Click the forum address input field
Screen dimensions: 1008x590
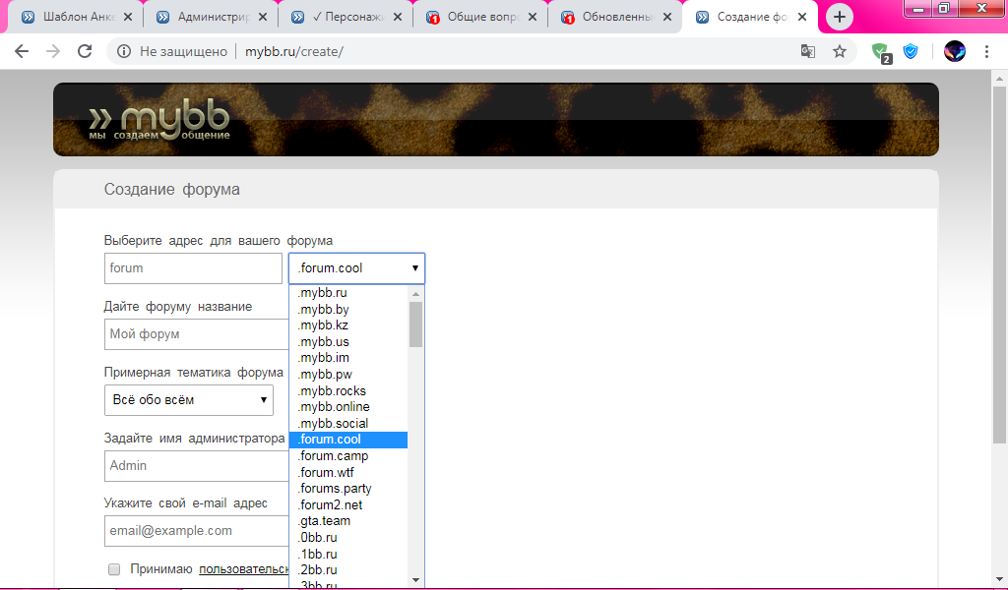pyautogui.click(x=194, y=268)
